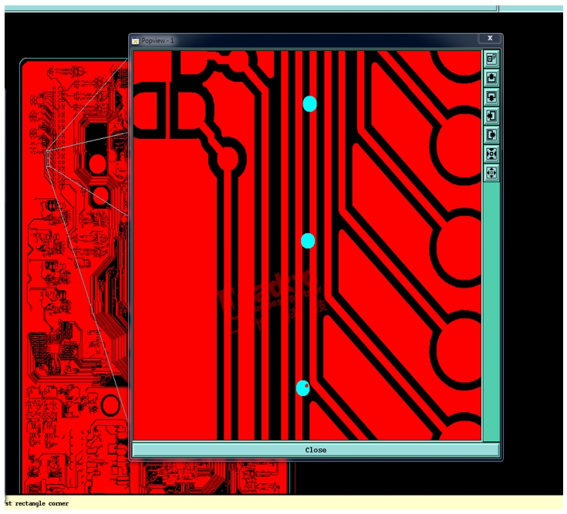Click the pan down arrow icon
The width and height of the screenshot is (567, 514).
[491, 97]
